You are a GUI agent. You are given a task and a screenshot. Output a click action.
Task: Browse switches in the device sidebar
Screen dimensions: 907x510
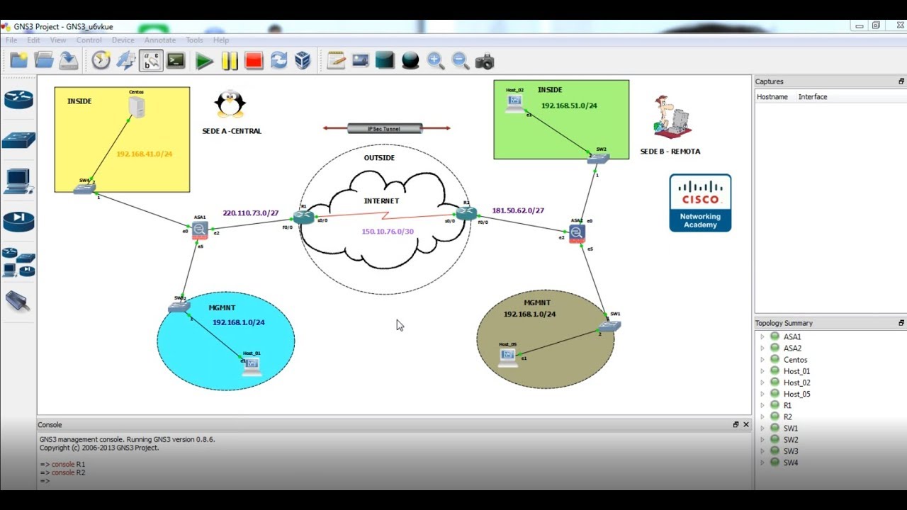pos(18,140)
